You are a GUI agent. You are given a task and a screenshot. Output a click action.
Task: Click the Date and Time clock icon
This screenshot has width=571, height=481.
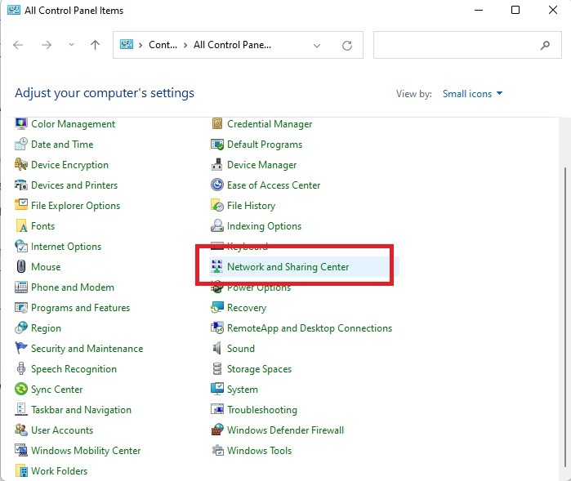pyautogui.click(x=21, y=145)
